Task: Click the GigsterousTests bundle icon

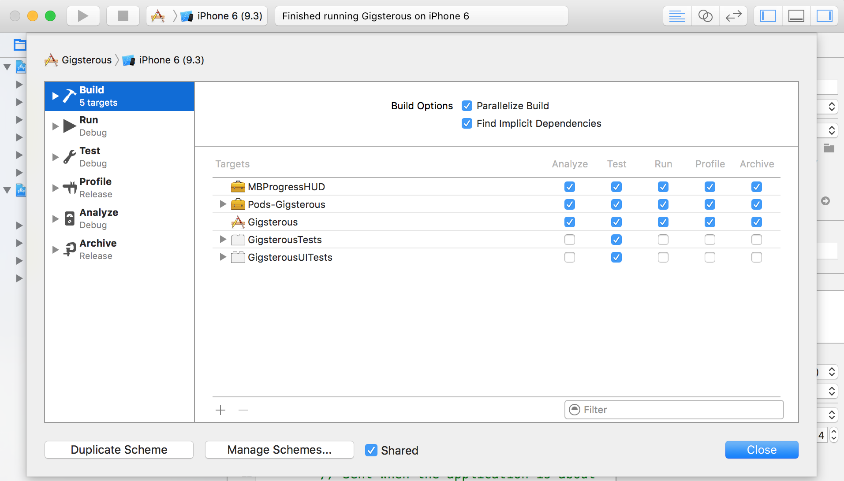Action: click(x=238, y=240)
